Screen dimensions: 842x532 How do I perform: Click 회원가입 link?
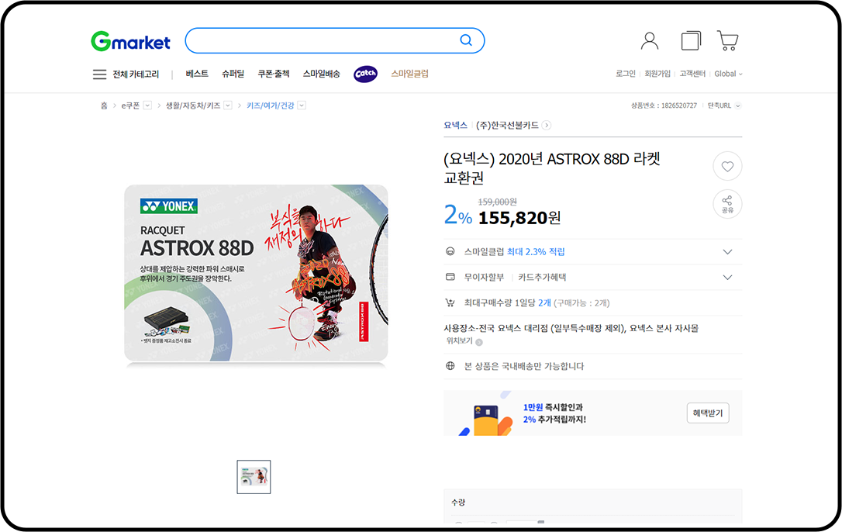coord(657,74)
